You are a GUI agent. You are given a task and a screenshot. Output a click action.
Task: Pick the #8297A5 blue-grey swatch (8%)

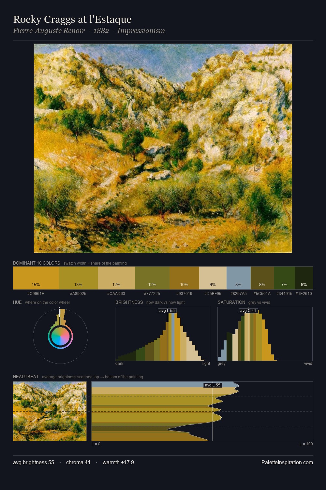point(239,278)
